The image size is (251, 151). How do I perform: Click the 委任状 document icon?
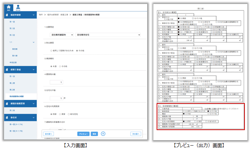pyautogui.click(x=7, y=117)
